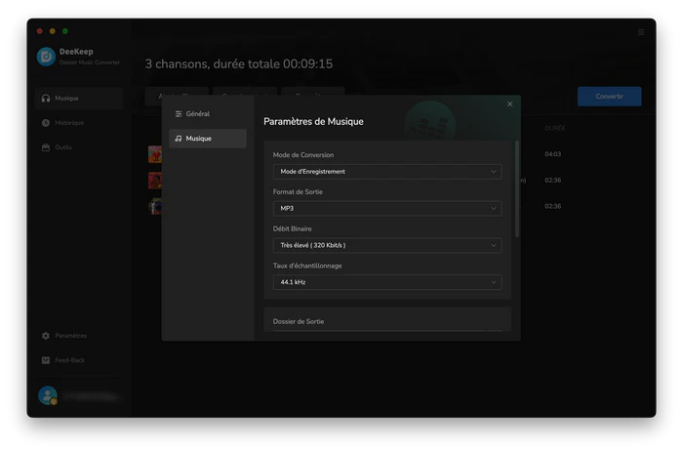
Task: Click the '3 chansons, durée totale' summary
Action: pyautogui.click(x=239, y=64)
